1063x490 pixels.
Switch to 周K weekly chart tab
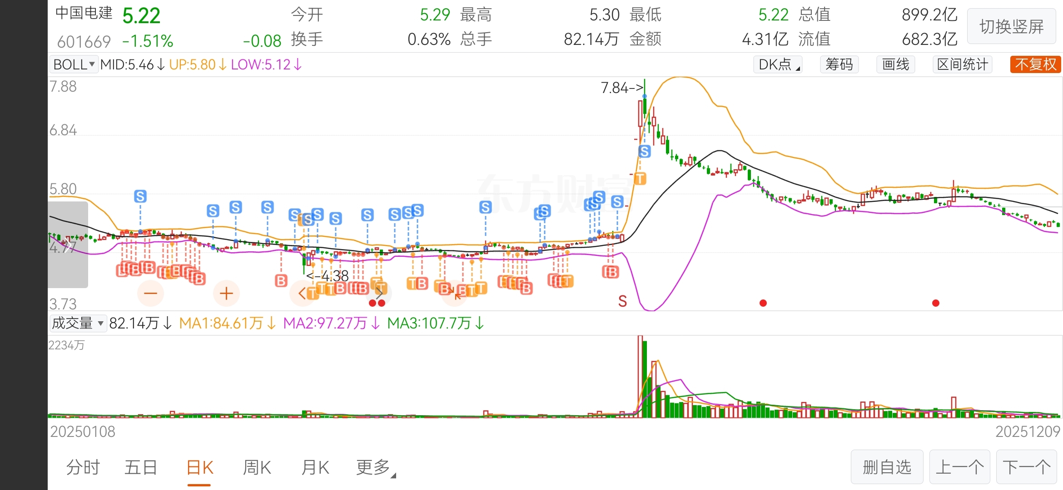(257, 467)
